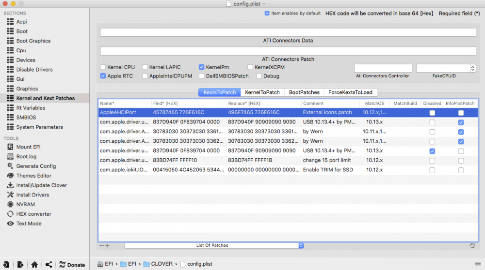This screenshot has height=270, width=485.
Task: Click the PayPal Donate button
Action: 72,265
